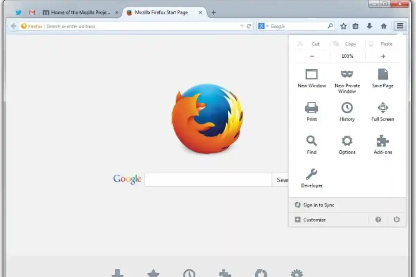
Task: Reset zoom by clicking 100%
Action: [347, 56]
